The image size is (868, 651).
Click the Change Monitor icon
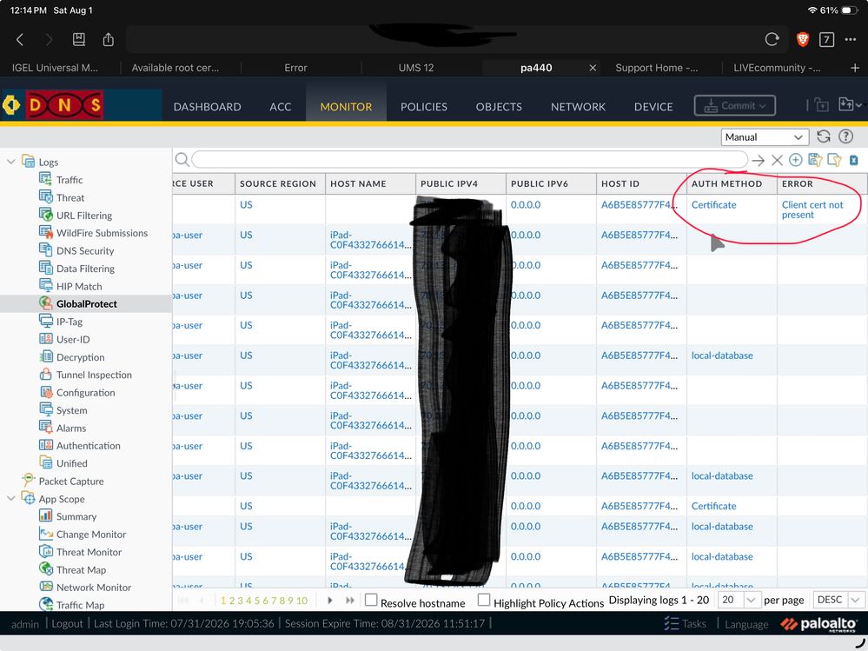click(46, 534)
